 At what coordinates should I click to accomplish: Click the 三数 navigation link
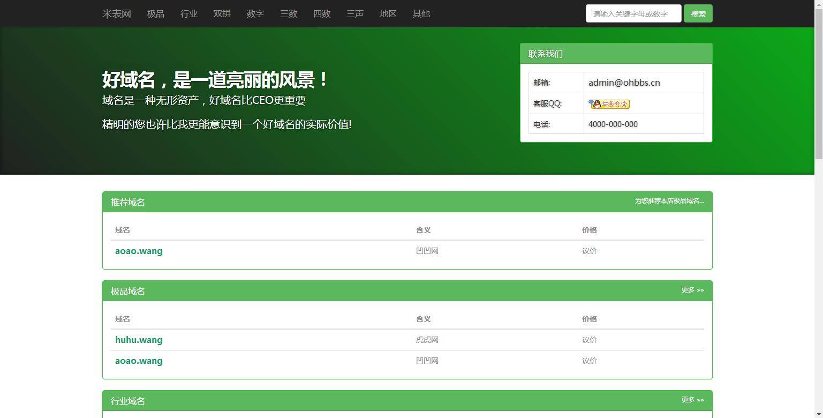(288, 14)
